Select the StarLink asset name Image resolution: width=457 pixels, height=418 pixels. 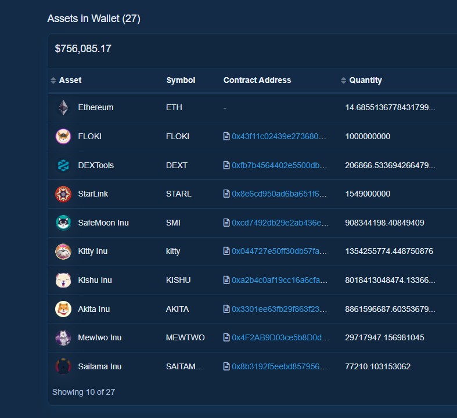click(93, 194)
